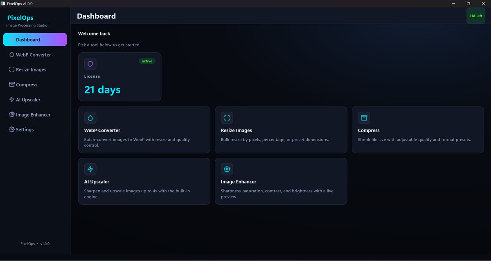Click the AI Upscaler lightning icon in sidebar

pos(12,100)
